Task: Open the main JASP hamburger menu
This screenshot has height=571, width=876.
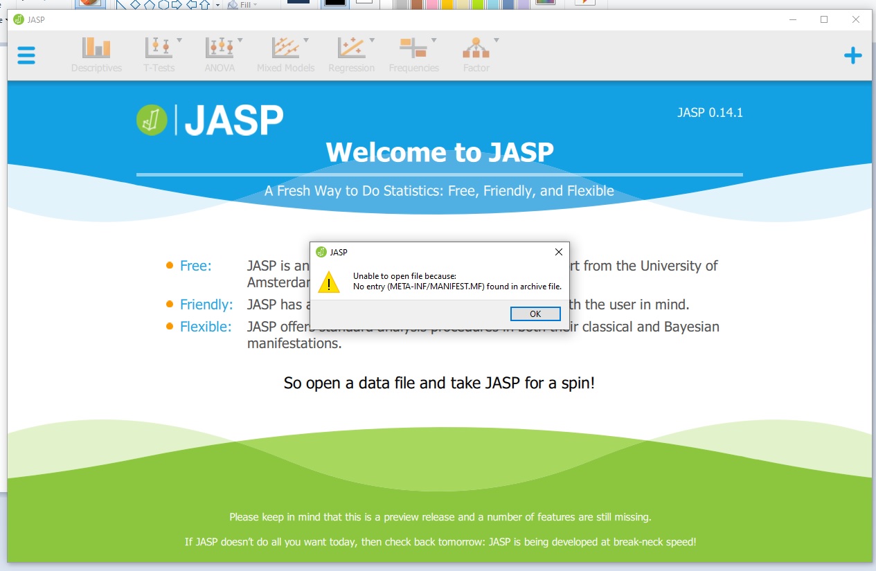Action: coord(26,55)
